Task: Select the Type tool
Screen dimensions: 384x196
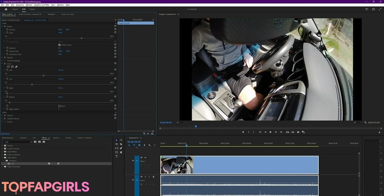Action: tap(117, 156)
